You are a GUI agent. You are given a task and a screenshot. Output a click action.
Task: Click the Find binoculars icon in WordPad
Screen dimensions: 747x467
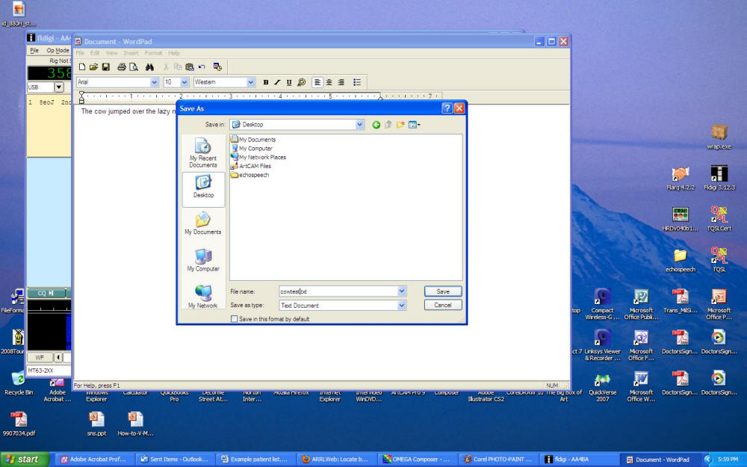149,67
